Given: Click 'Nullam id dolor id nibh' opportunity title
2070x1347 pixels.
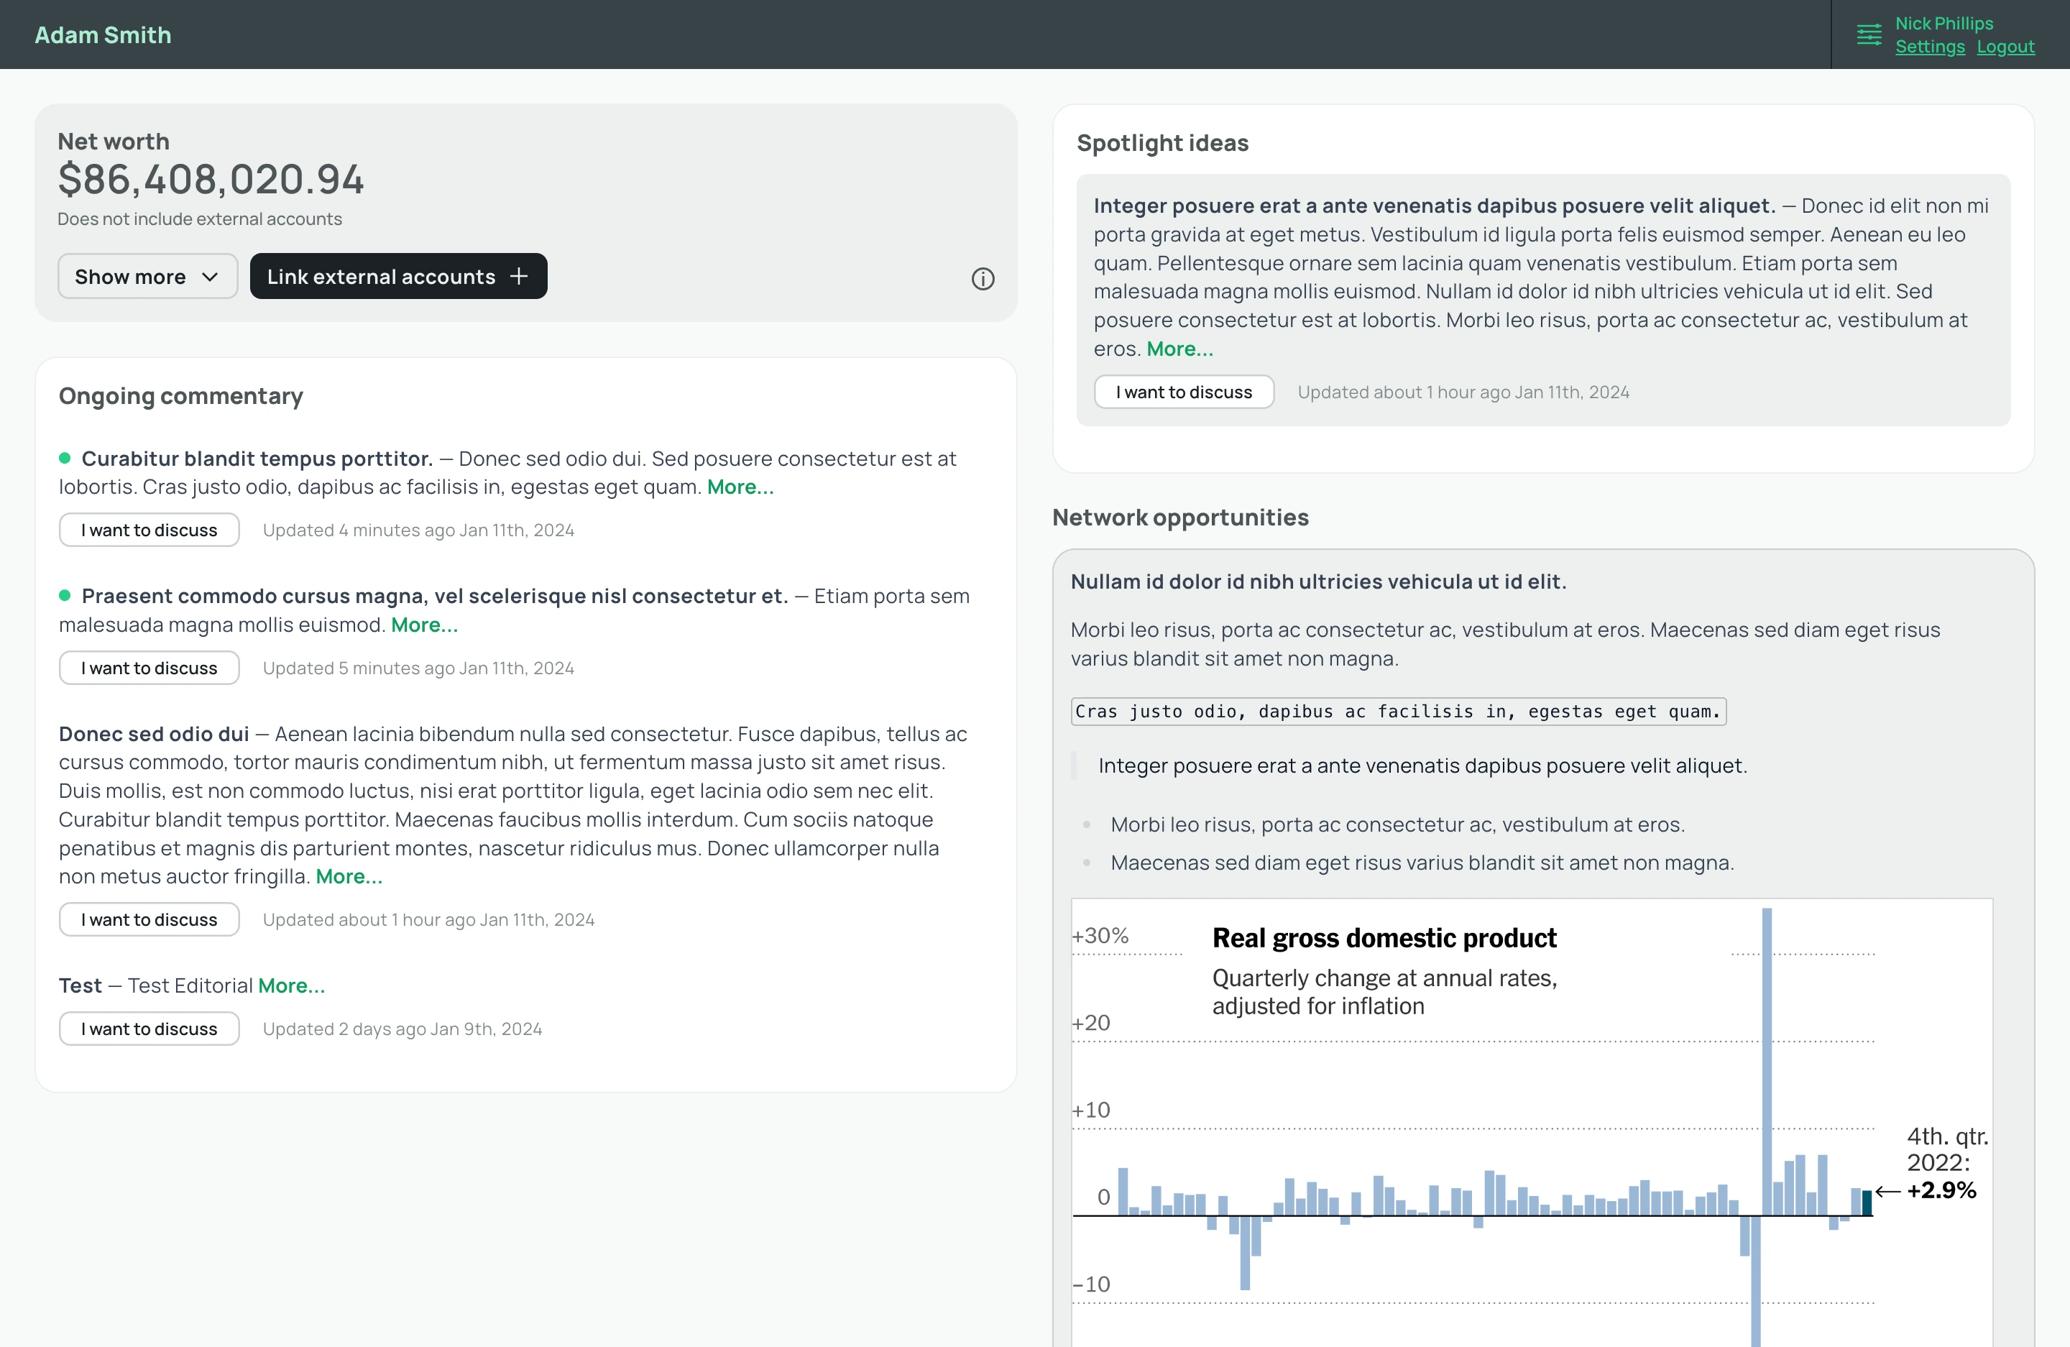Looking at the screenshot, I should pos(1318,583).
